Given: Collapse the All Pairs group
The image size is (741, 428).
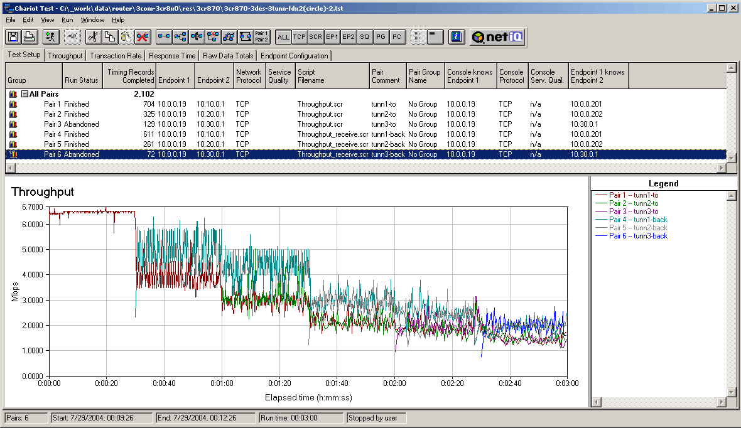Looking at the screenshot, I should (x=24, y=94).
